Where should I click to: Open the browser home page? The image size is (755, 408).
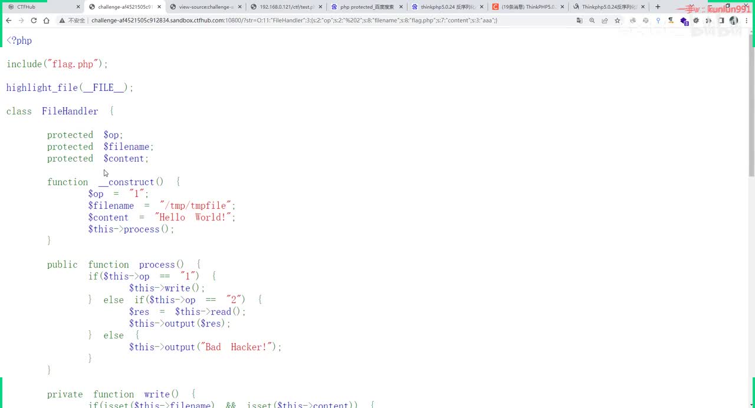pos(47,20)
